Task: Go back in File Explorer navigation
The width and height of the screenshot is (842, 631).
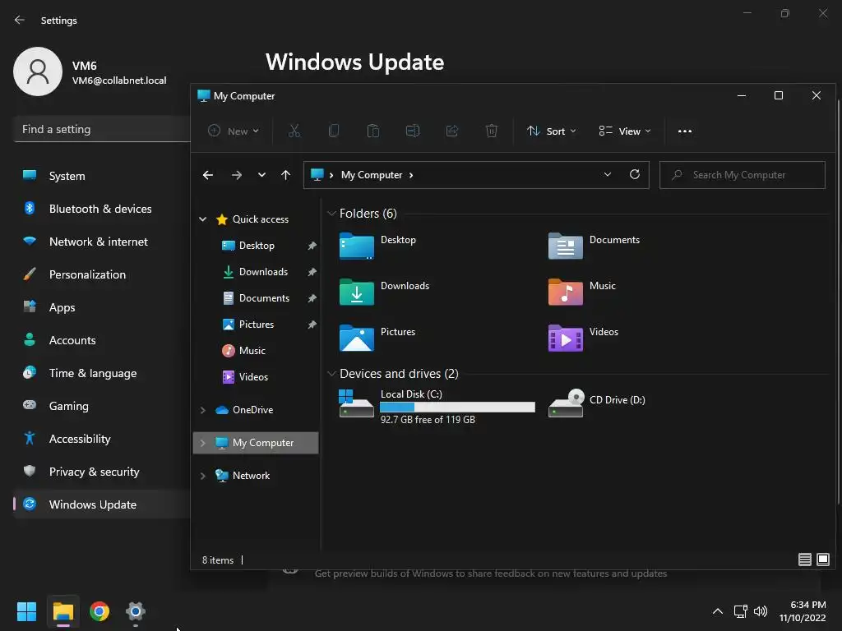Action: click(208, 175)
